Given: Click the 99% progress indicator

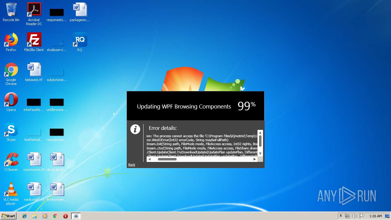Looking at the screenshot, I should click(x=247, y=106).
